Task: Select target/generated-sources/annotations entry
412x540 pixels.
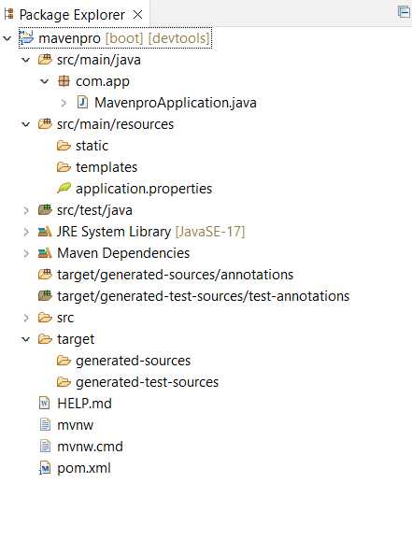Action: pos(176,275)
